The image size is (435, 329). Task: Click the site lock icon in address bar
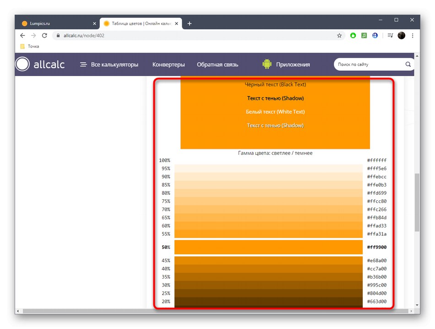pyautogui.click(x=58, y=36)
